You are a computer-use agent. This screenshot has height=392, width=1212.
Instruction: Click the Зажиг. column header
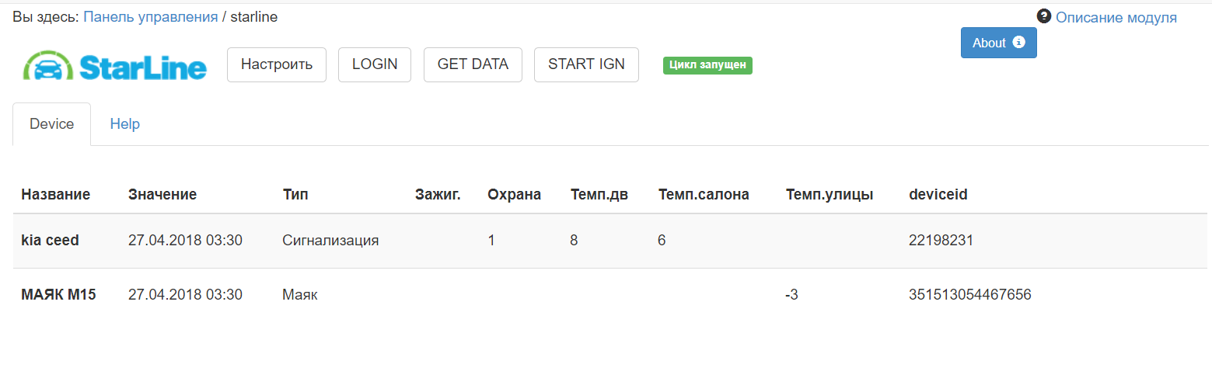point(438,195)
